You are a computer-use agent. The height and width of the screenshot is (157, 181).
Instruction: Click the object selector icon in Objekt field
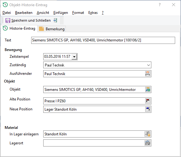coord(148,90)
